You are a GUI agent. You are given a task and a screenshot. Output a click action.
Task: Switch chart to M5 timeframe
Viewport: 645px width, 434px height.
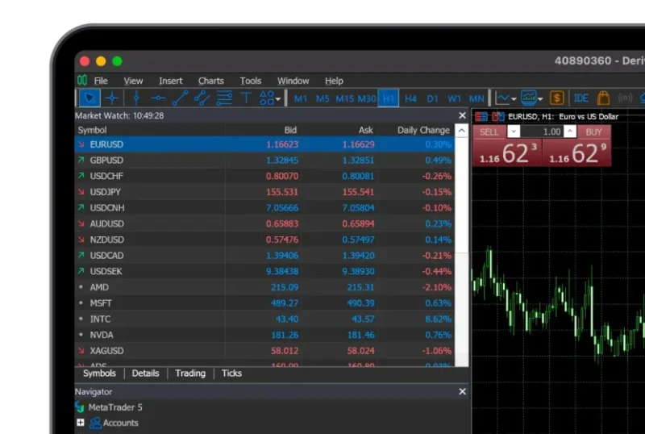[322, 99]
